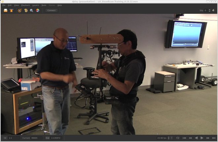Play the video forward

[202, 138]
